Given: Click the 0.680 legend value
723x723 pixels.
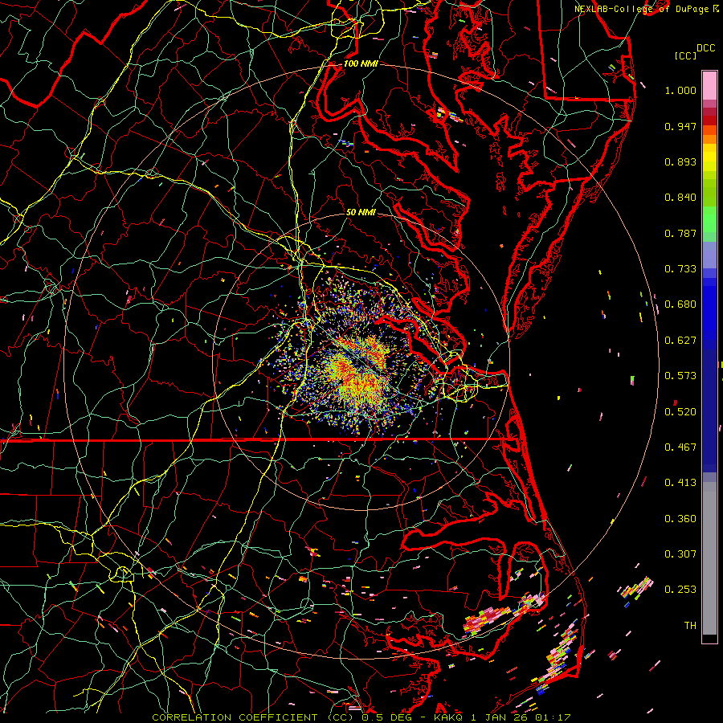Looking at the screenshot, I should coord(680,304).
